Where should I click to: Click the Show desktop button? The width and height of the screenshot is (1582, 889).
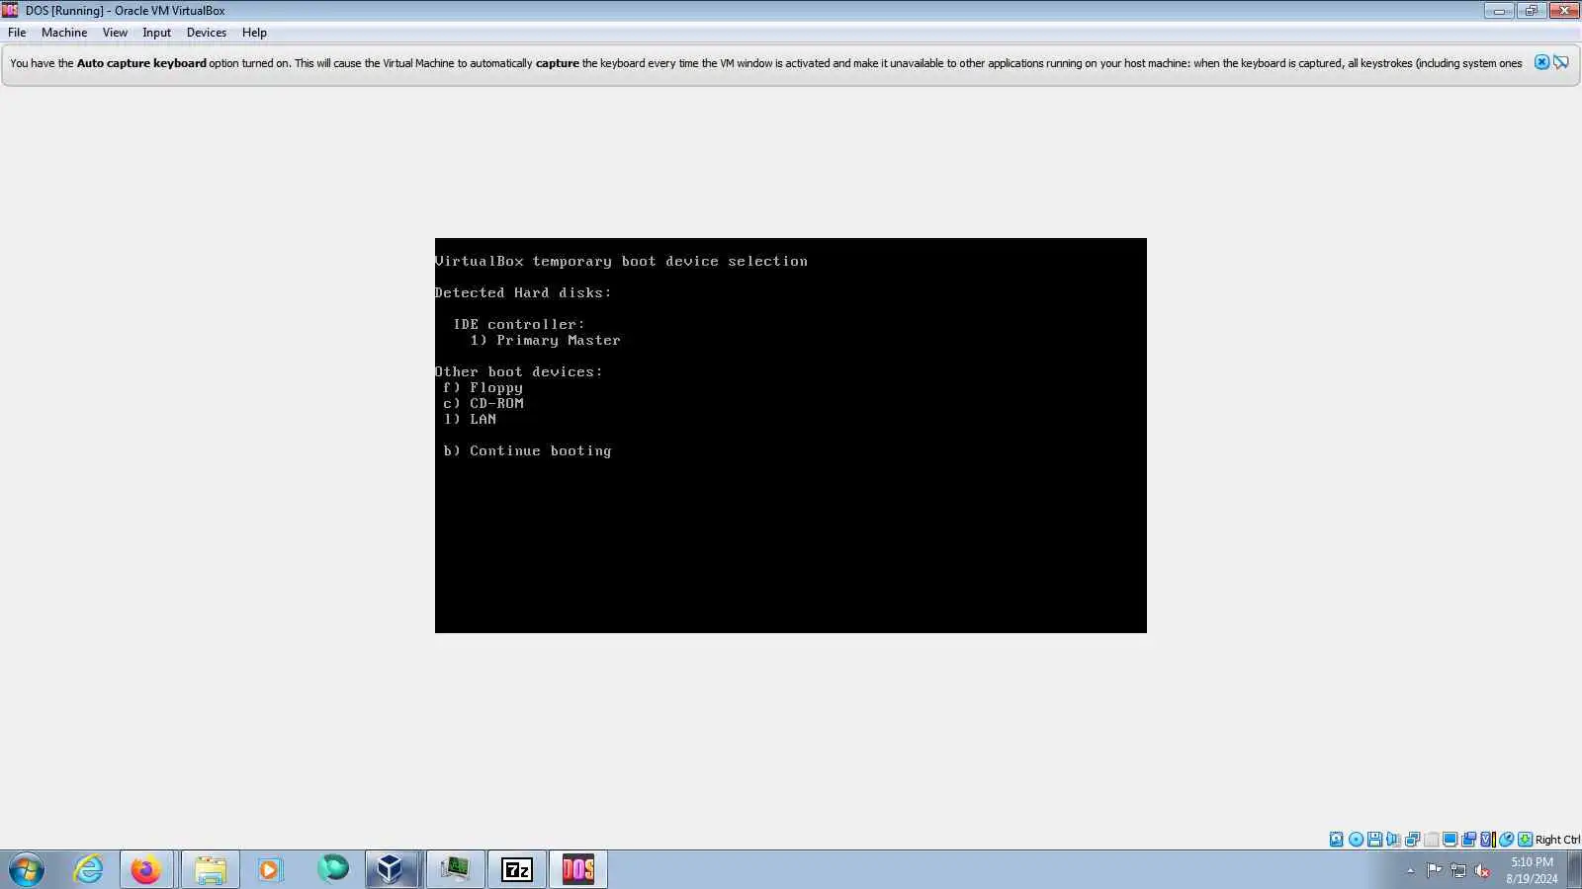(1575, 869)
